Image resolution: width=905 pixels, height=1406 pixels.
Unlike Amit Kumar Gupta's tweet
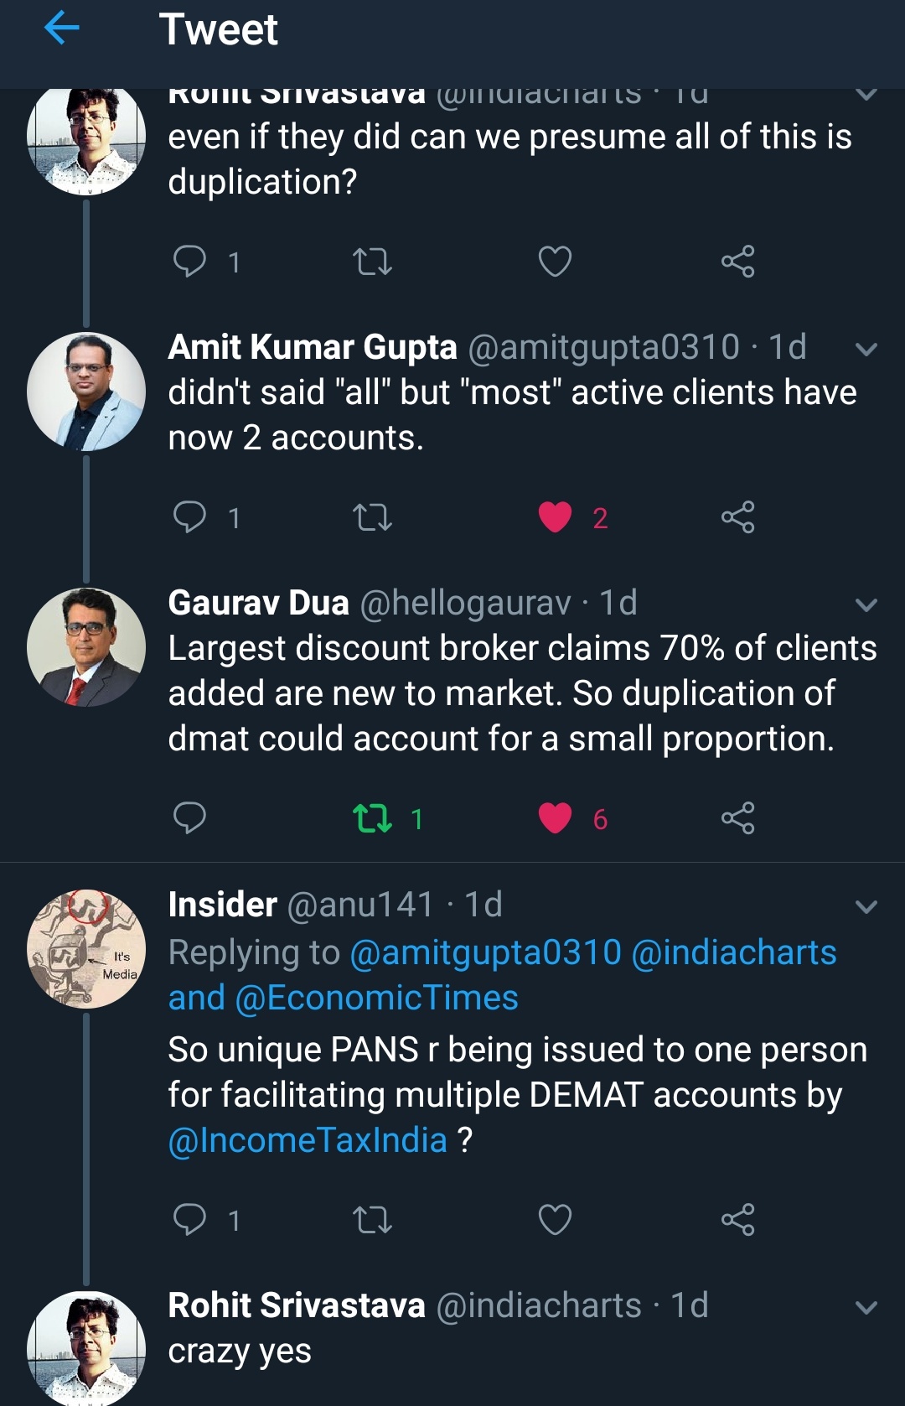click(555, 516)
